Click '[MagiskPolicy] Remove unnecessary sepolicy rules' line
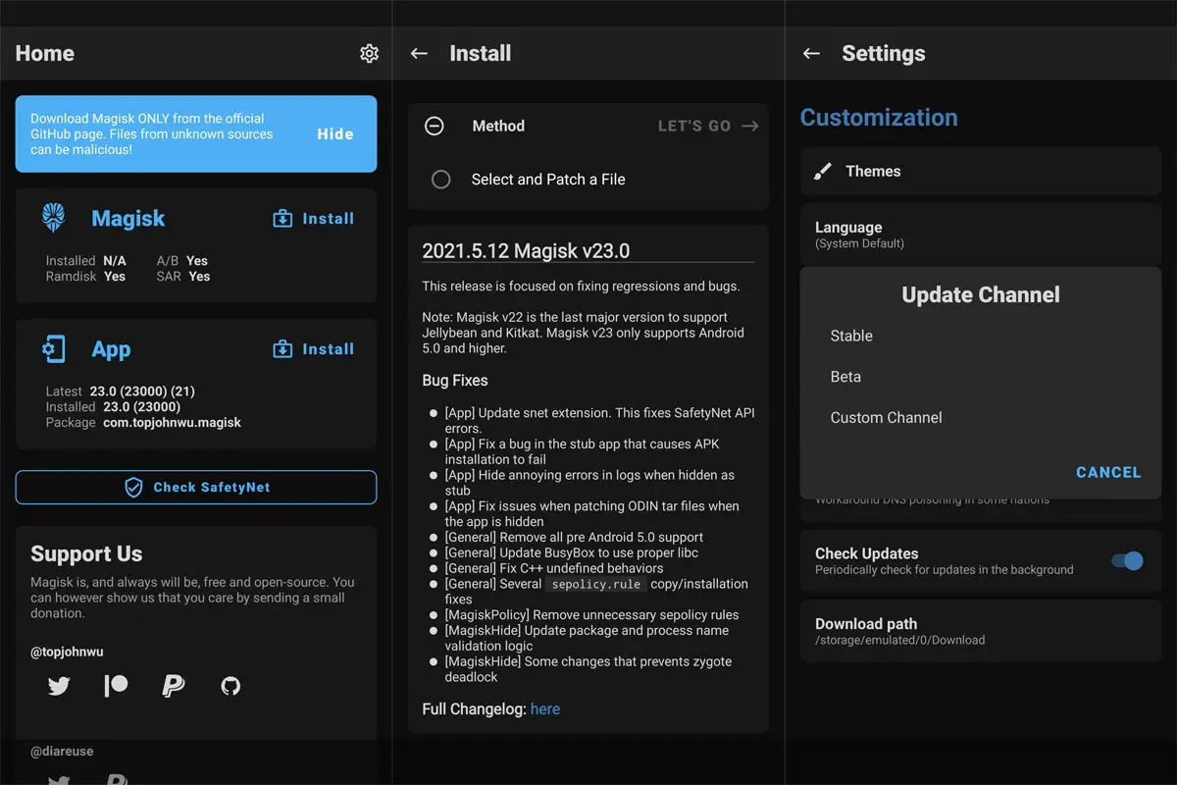 591,616
